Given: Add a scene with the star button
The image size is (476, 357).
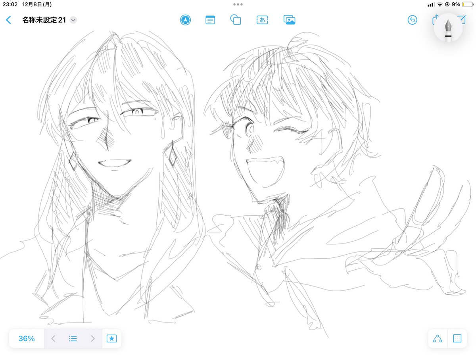Looking at the screenshot, I should [112, 338].
